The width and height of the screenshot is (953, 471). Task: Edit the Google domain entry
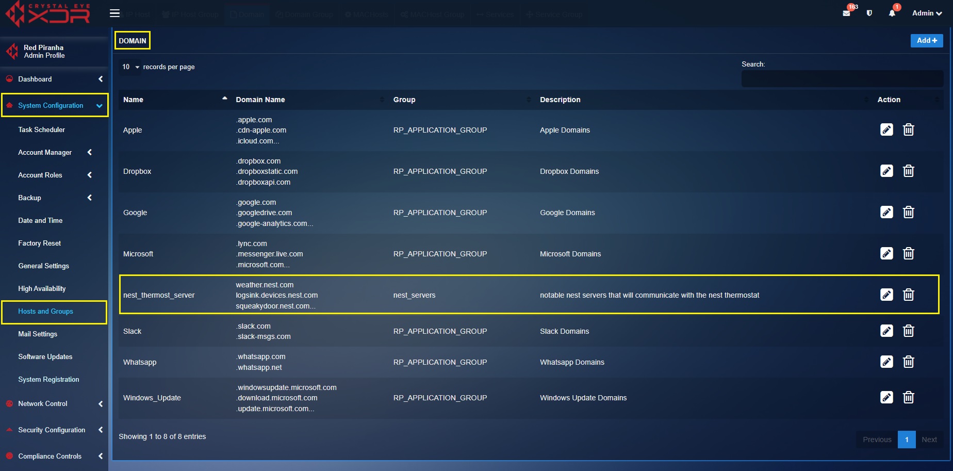click(x=886, y=212)
